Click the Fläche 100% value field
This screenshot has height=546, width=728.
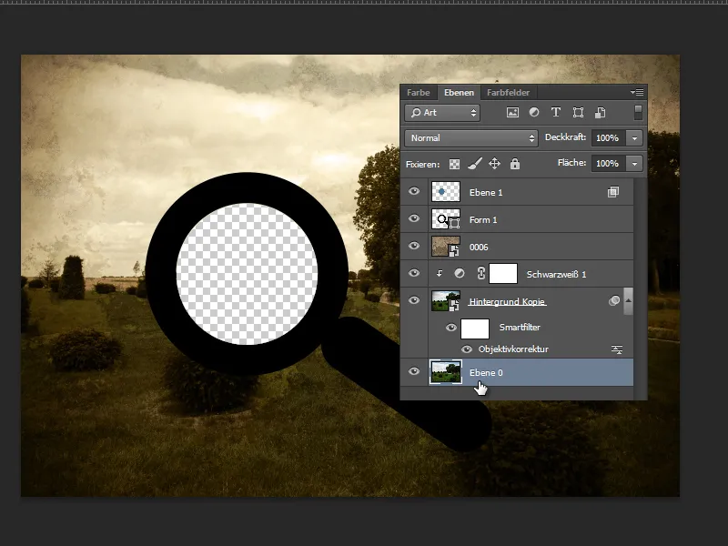tap(608, 164)
